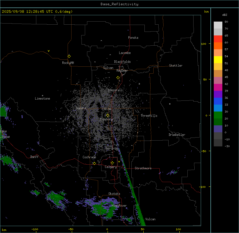239x233 pixels.
Task: Click the Ponoka city label
Action: (x=133, y=38)
